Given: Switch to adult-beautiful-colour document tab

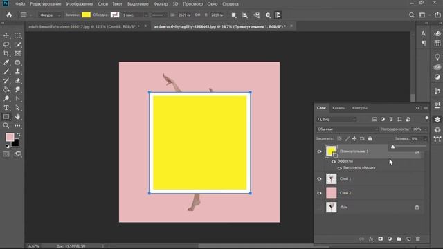Looking at the screenshot, I should point(84,26).
